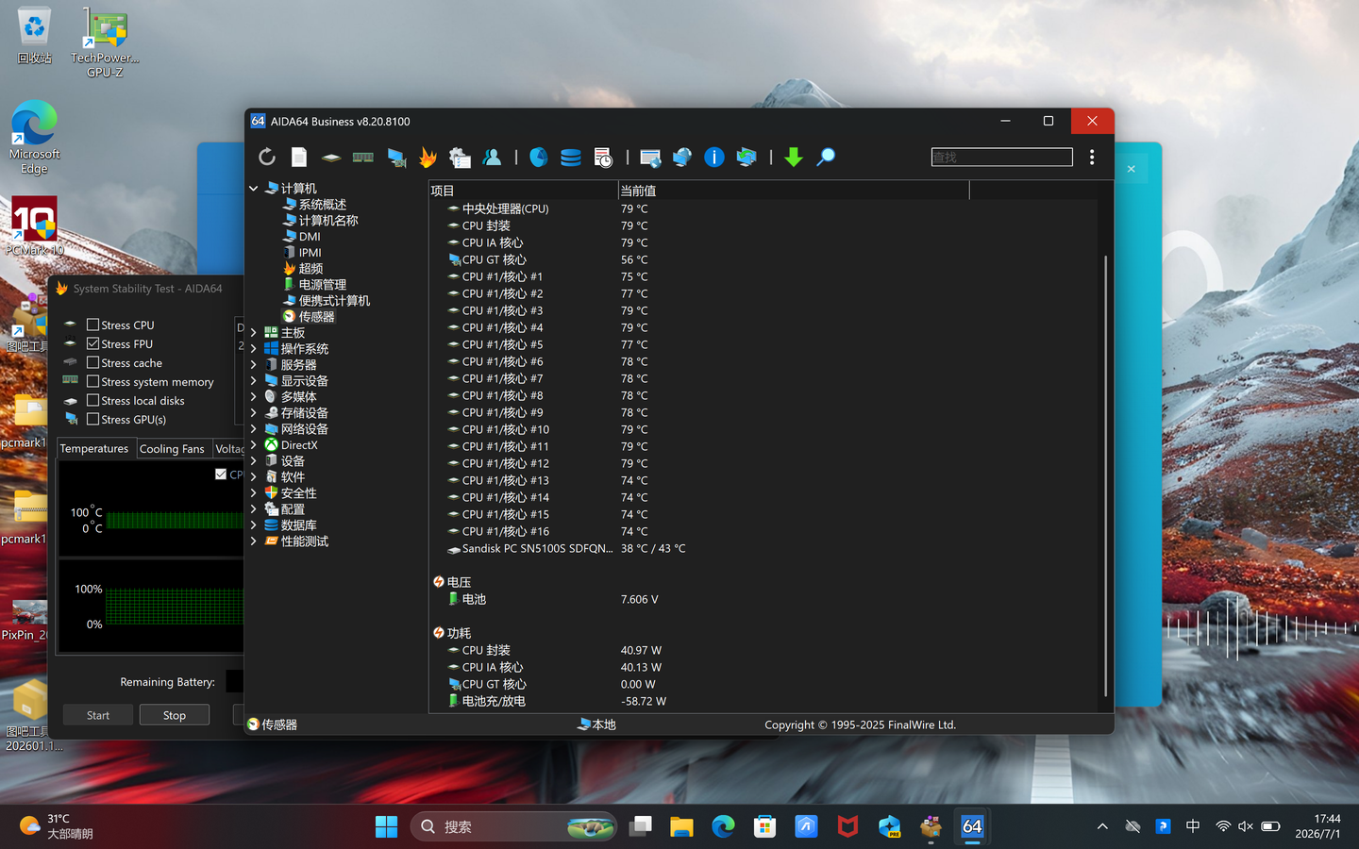The height and width of the screenshot is (849, 1359).
Task: Expand the 网络设备 tree node
Action: (x=254, y=429)
